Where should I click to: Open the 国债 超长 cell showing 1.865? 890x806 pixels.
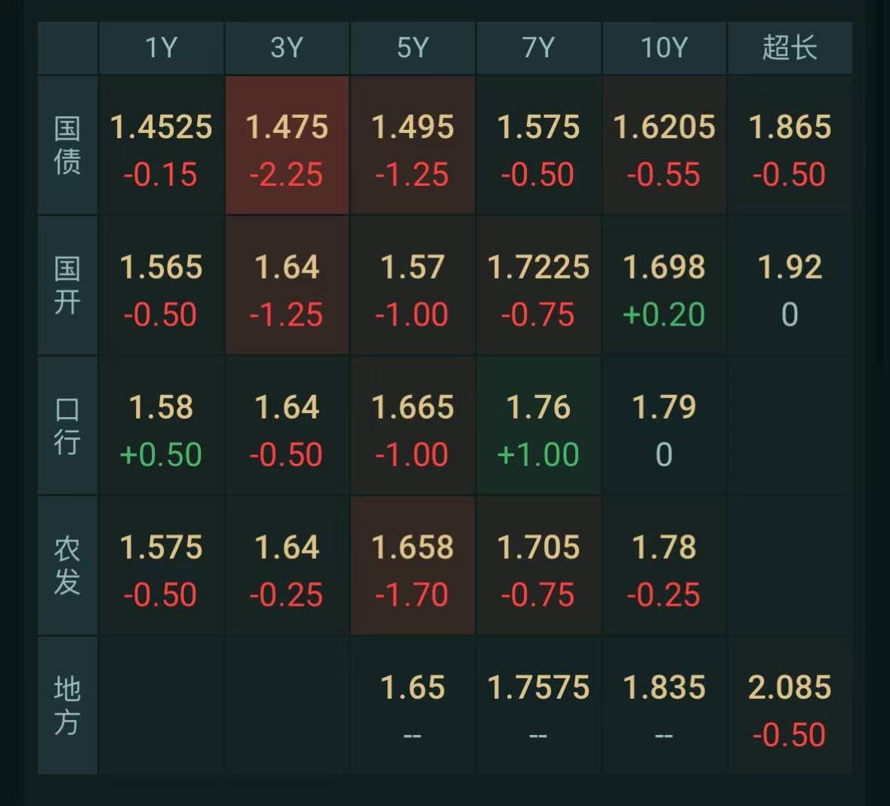pyautogui.click(x=790, y=145)
